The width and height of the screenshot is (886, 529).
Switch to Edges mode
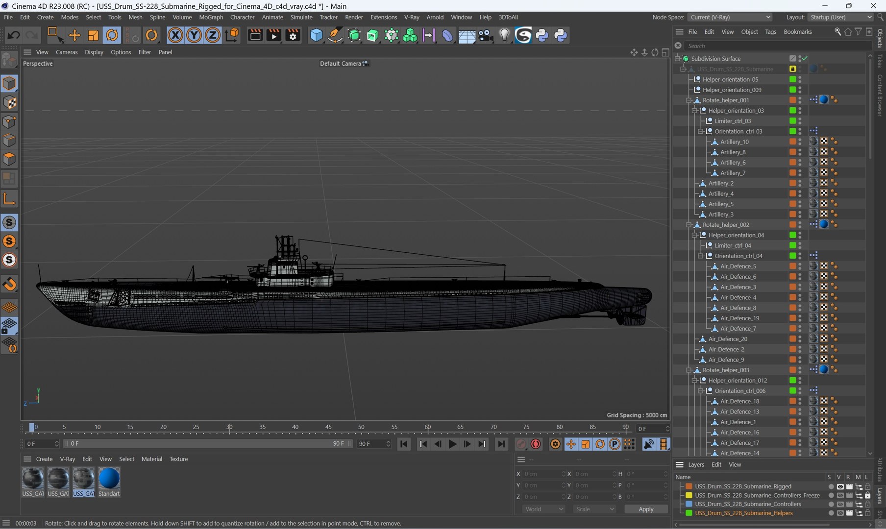coord(9,141)
